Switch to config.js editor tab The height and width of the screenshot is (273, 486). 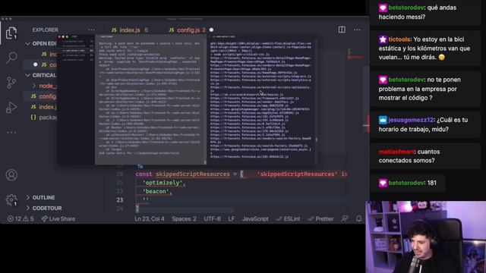click(x=188, y=30)
